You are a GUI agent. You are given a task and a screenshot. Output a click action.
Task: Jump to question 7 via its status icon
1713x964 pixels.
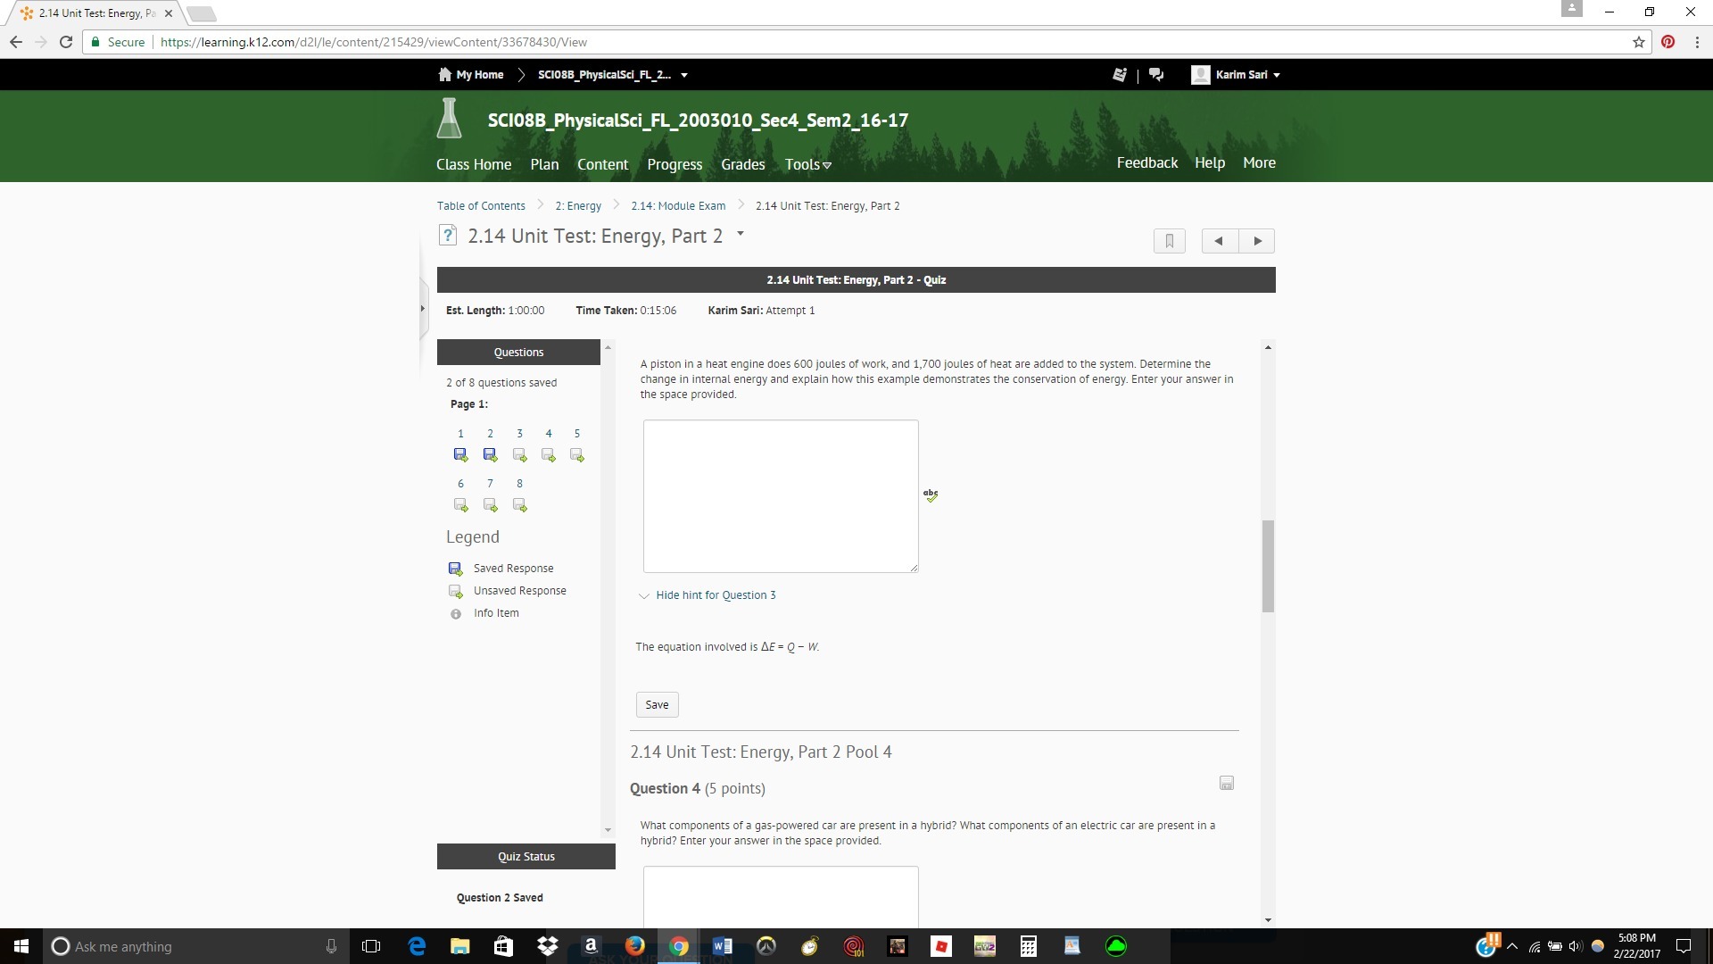pyautogui.click(x=490, y=505)
